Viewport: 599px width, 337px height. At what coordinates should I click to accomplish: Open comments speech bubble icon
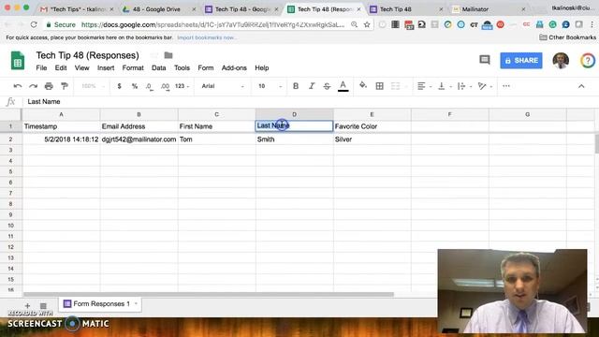click(485, 60)
